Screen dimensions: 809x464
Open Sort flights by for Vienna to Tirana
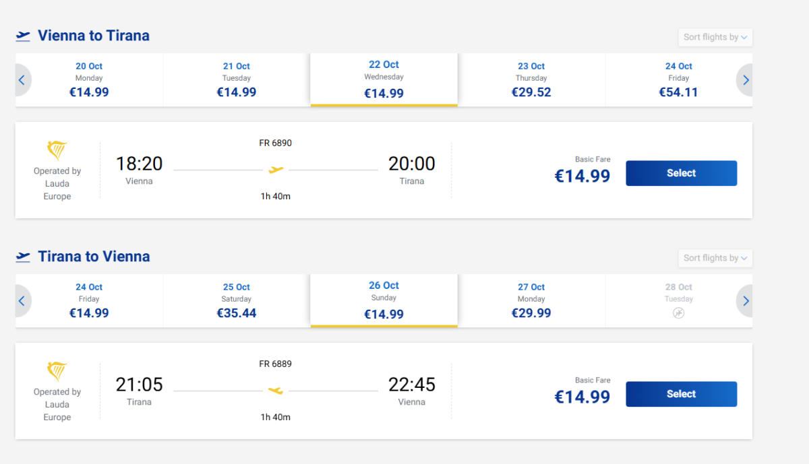(x=715, y=37)
